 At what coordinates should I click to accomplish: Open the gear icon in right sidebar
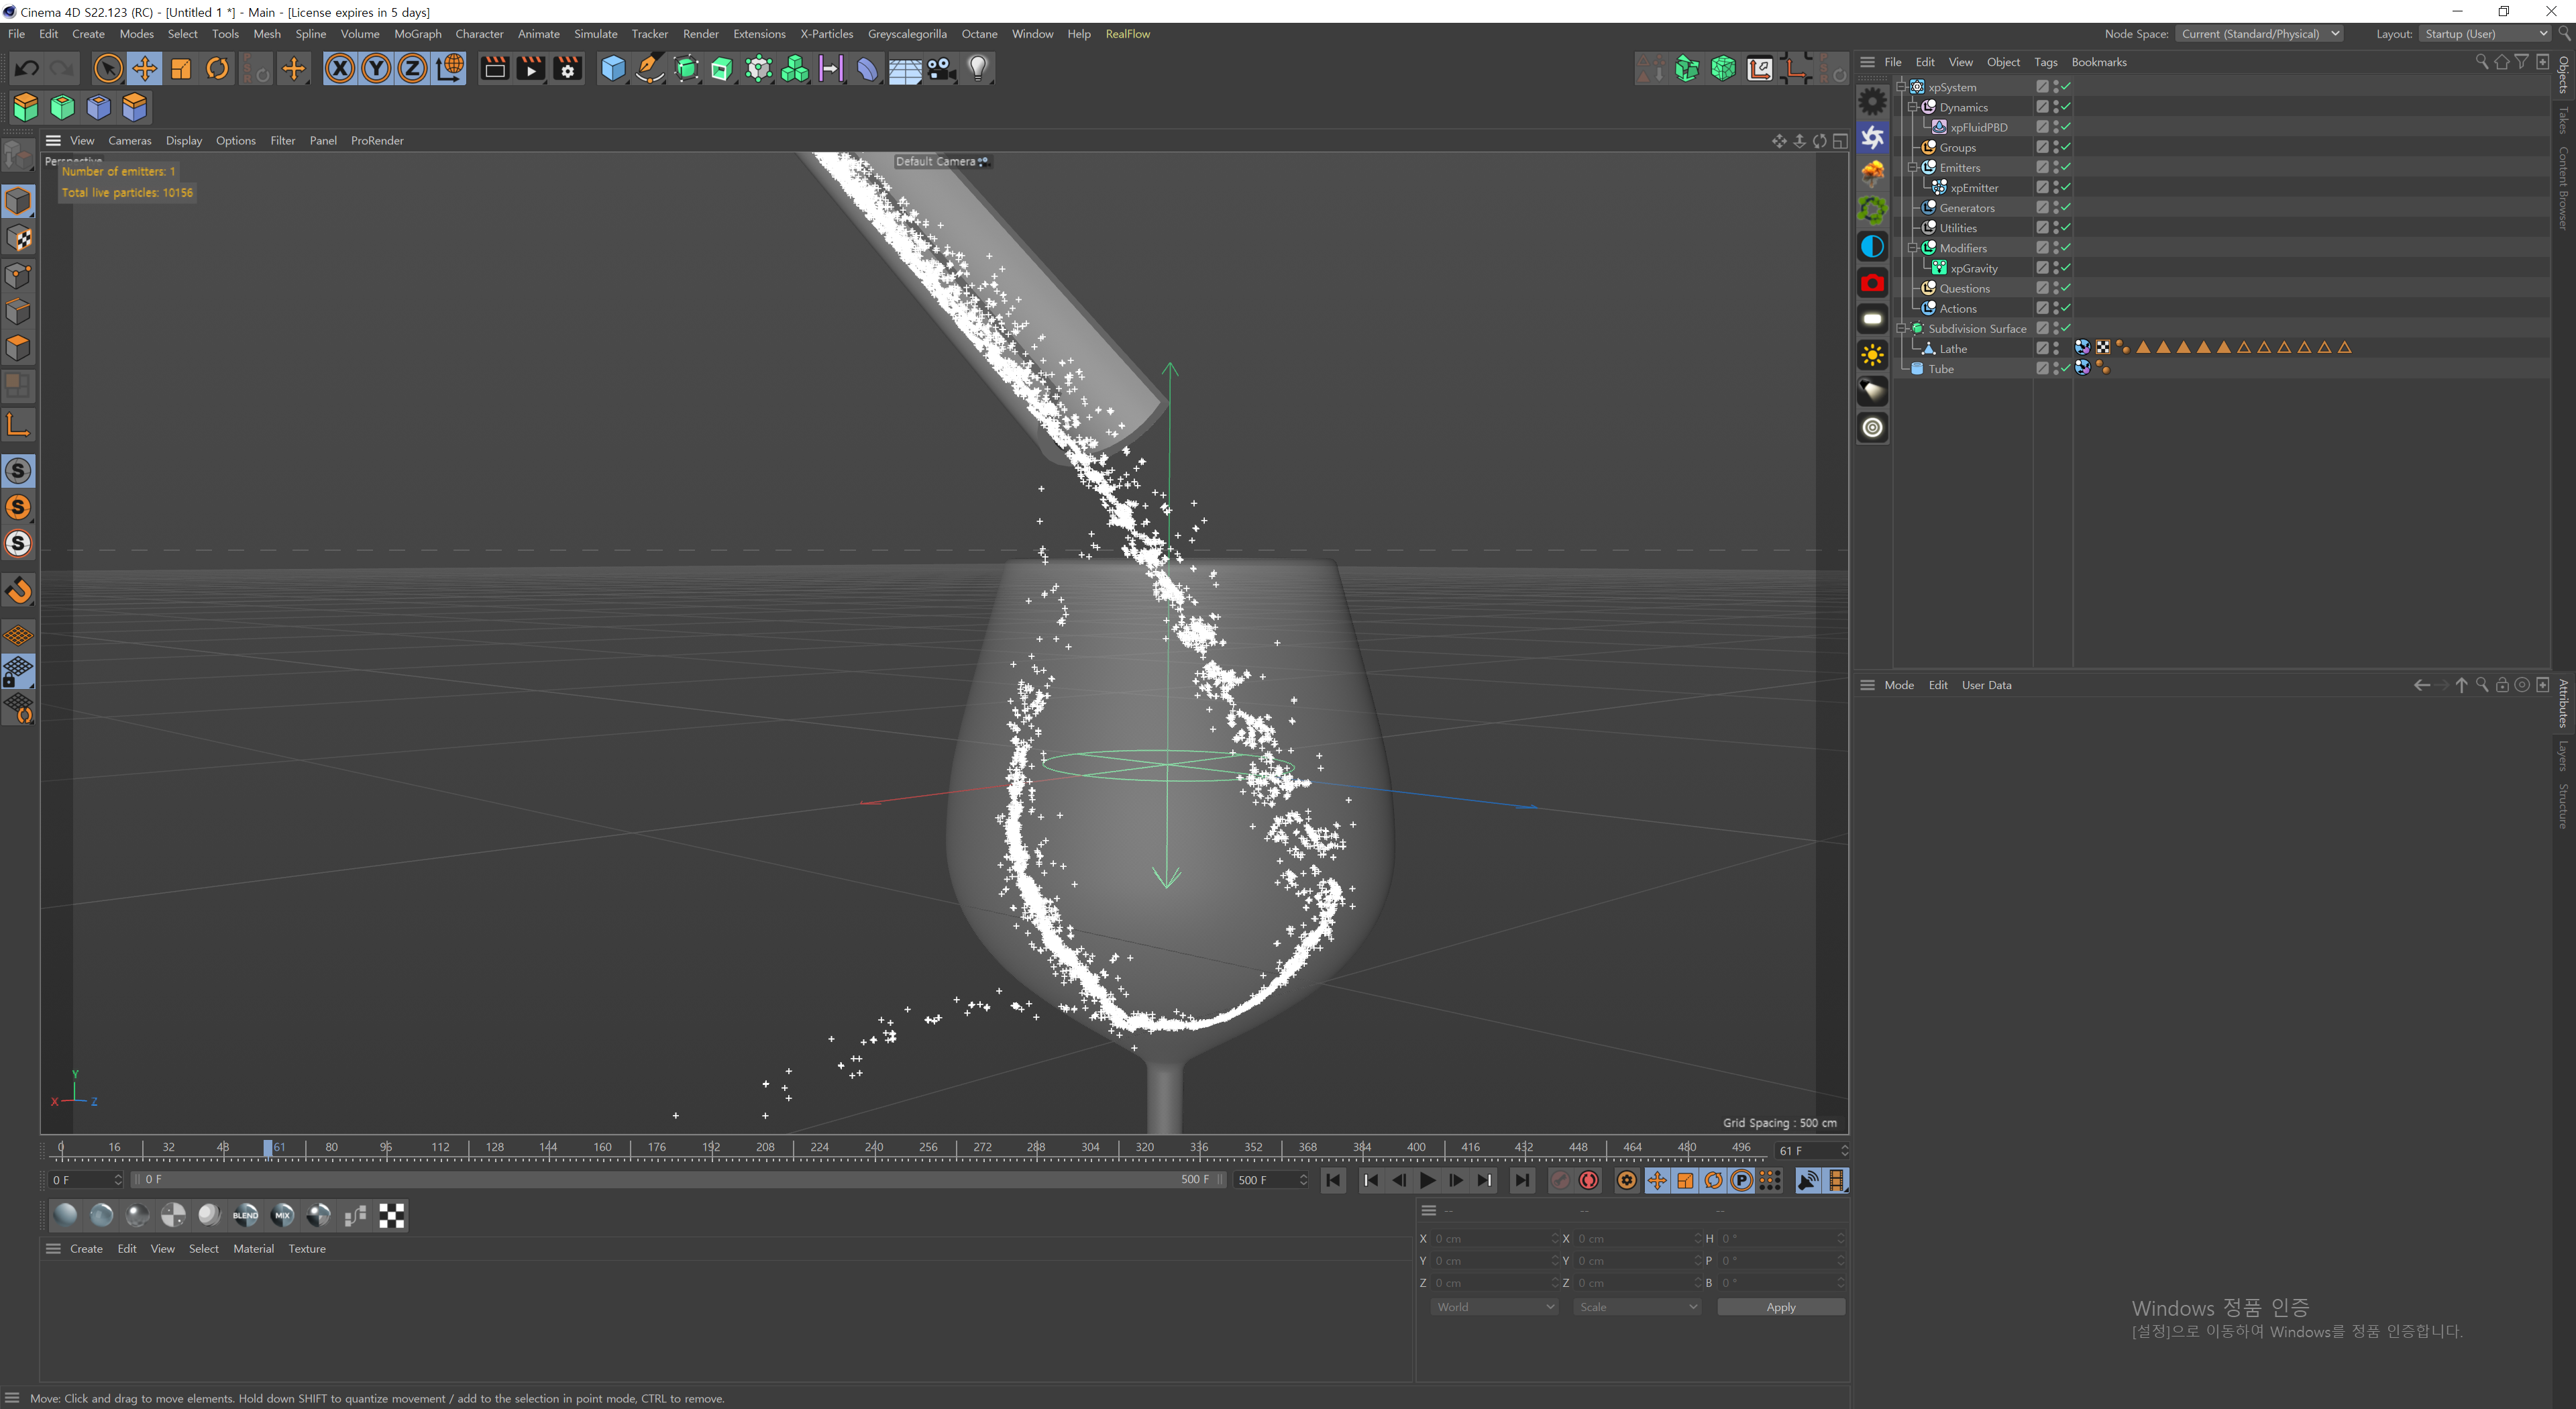pyautogui.click(x=1873, y=101)
